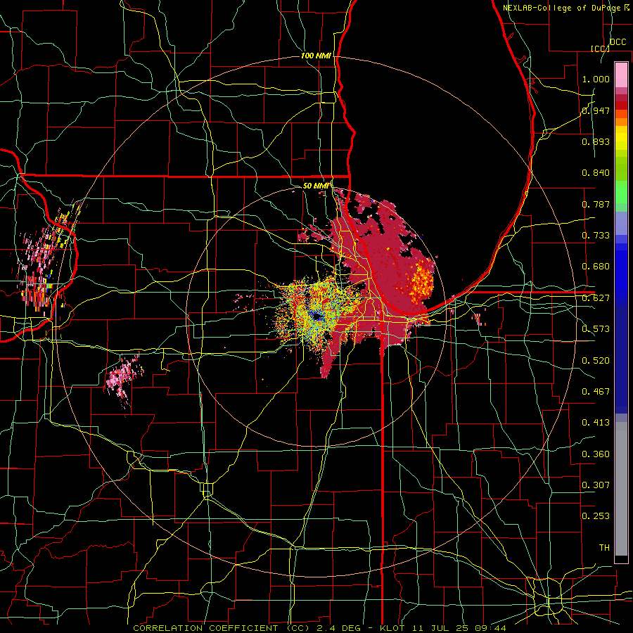Click the 0.467 scale value
Screen dimensions: 633x633
click(596, 391)
